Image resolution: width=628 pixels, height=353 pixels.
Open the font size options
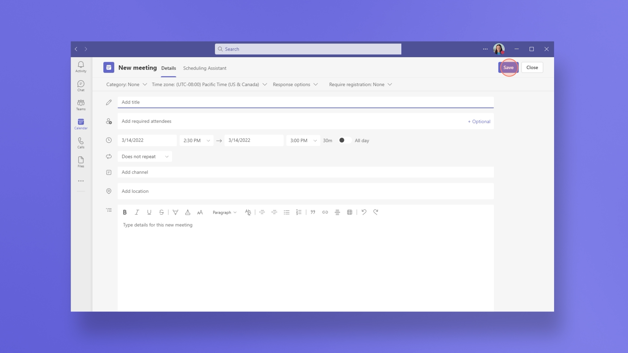(200, 212)
